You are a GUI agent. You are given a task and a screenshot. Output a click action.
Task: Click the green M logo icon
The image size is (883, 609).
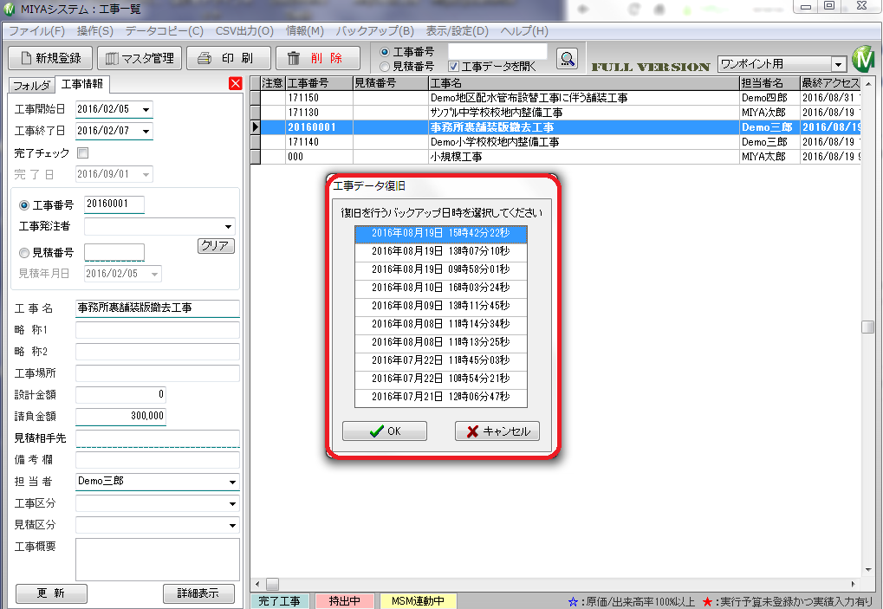pyautogui.click(x=862, y=59)
